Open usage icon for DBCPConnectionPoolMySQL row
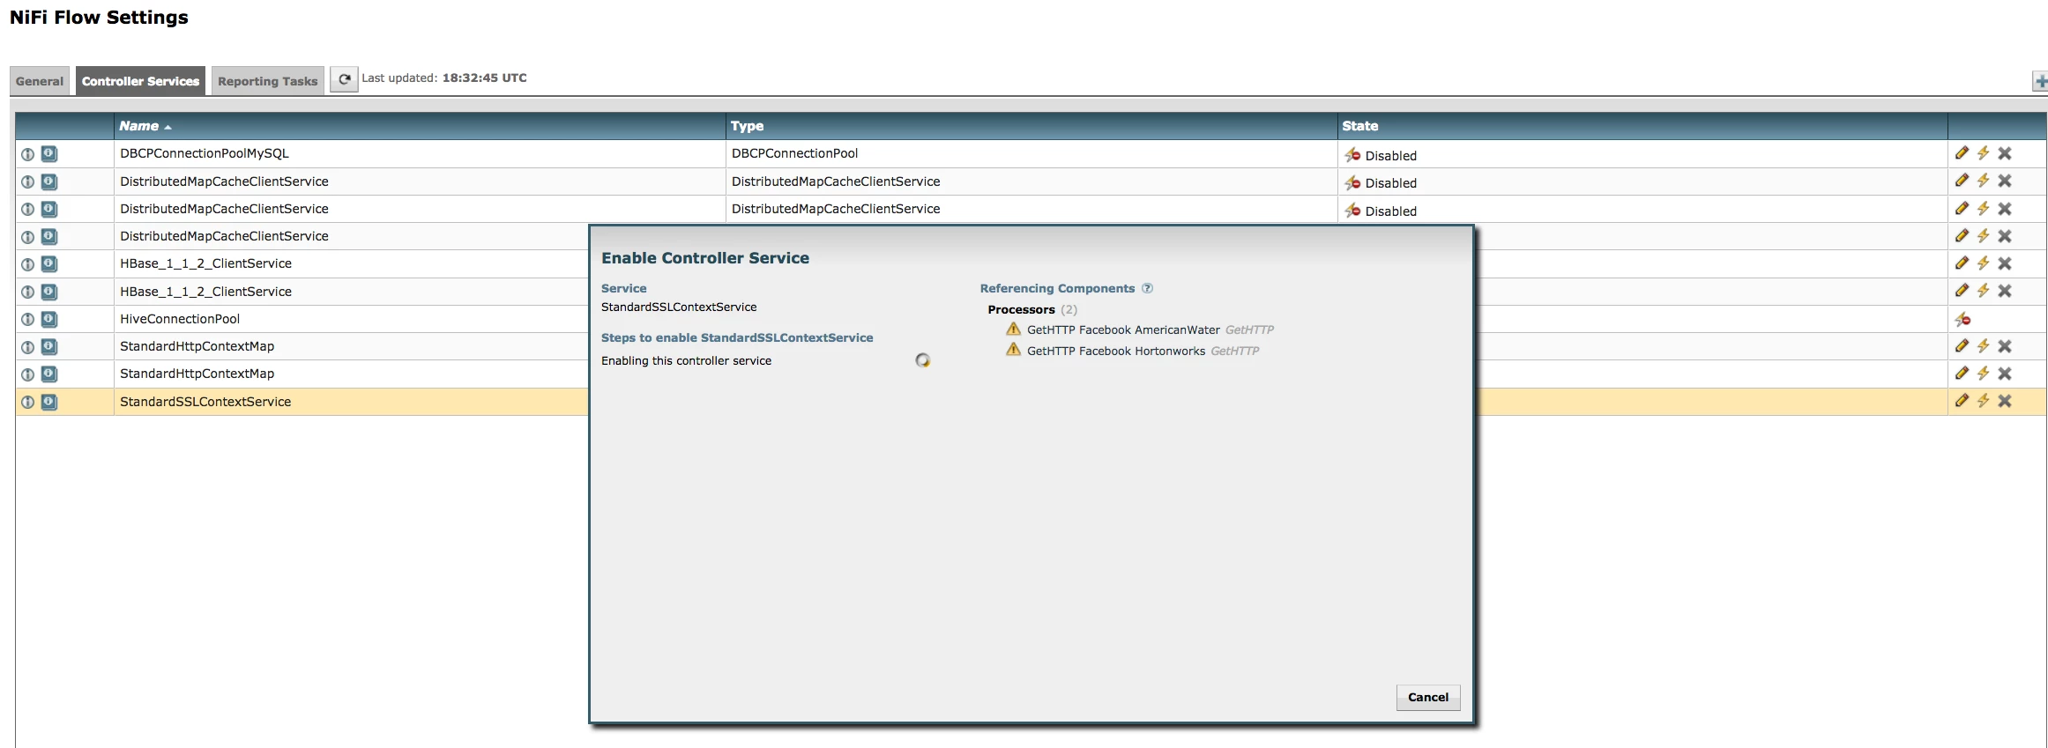The width and height of the screenshot is (2048, 748). 49,154
